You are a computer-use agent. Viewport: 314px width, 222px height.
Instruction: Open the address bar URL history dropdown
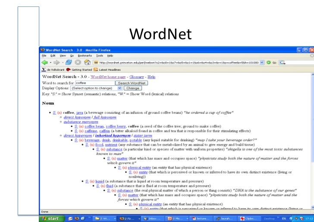click(262, 63)
